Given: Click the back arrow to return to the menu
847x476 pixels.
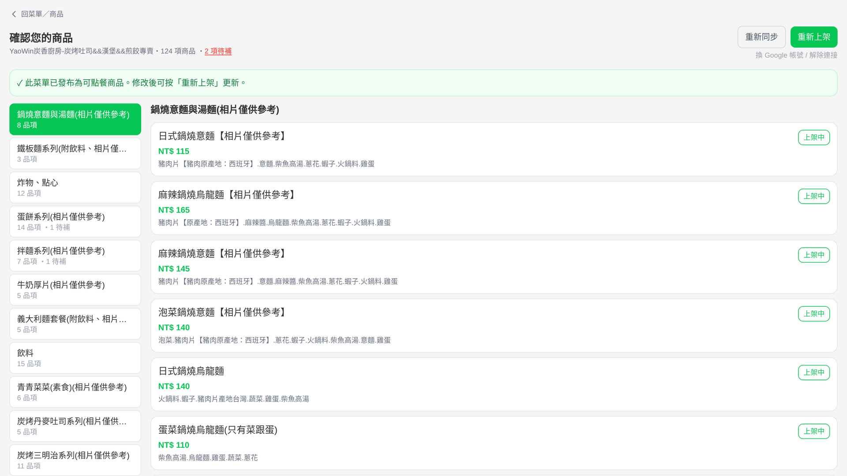Looking at the screenshot, I should point(14,14).
